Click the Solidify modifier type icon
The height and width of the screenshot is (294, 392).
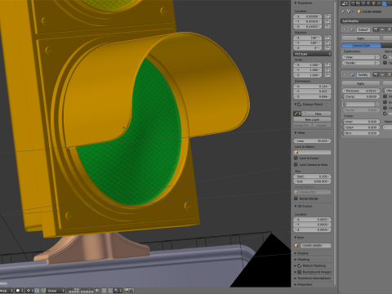(352, 74)
